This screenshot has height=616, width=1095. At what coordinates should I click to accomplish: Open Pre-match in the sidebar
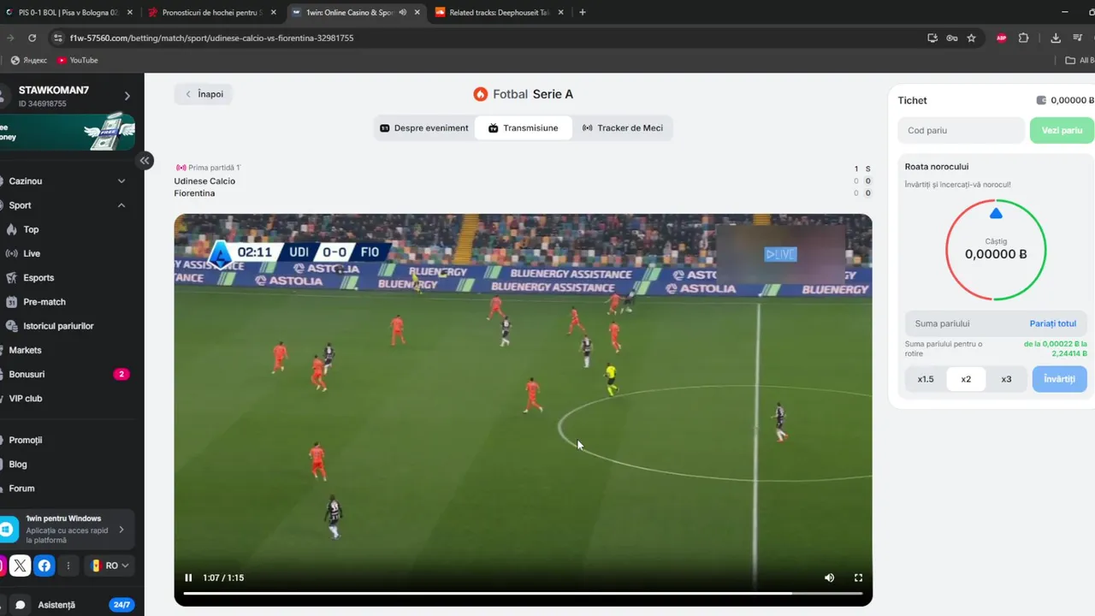[44, 302]
